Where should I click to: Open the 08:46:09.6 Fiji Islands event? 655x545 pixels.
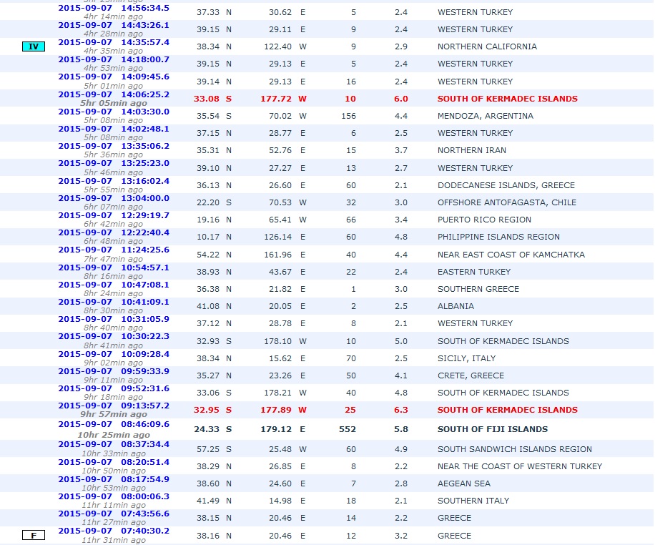tap(114, 424)
